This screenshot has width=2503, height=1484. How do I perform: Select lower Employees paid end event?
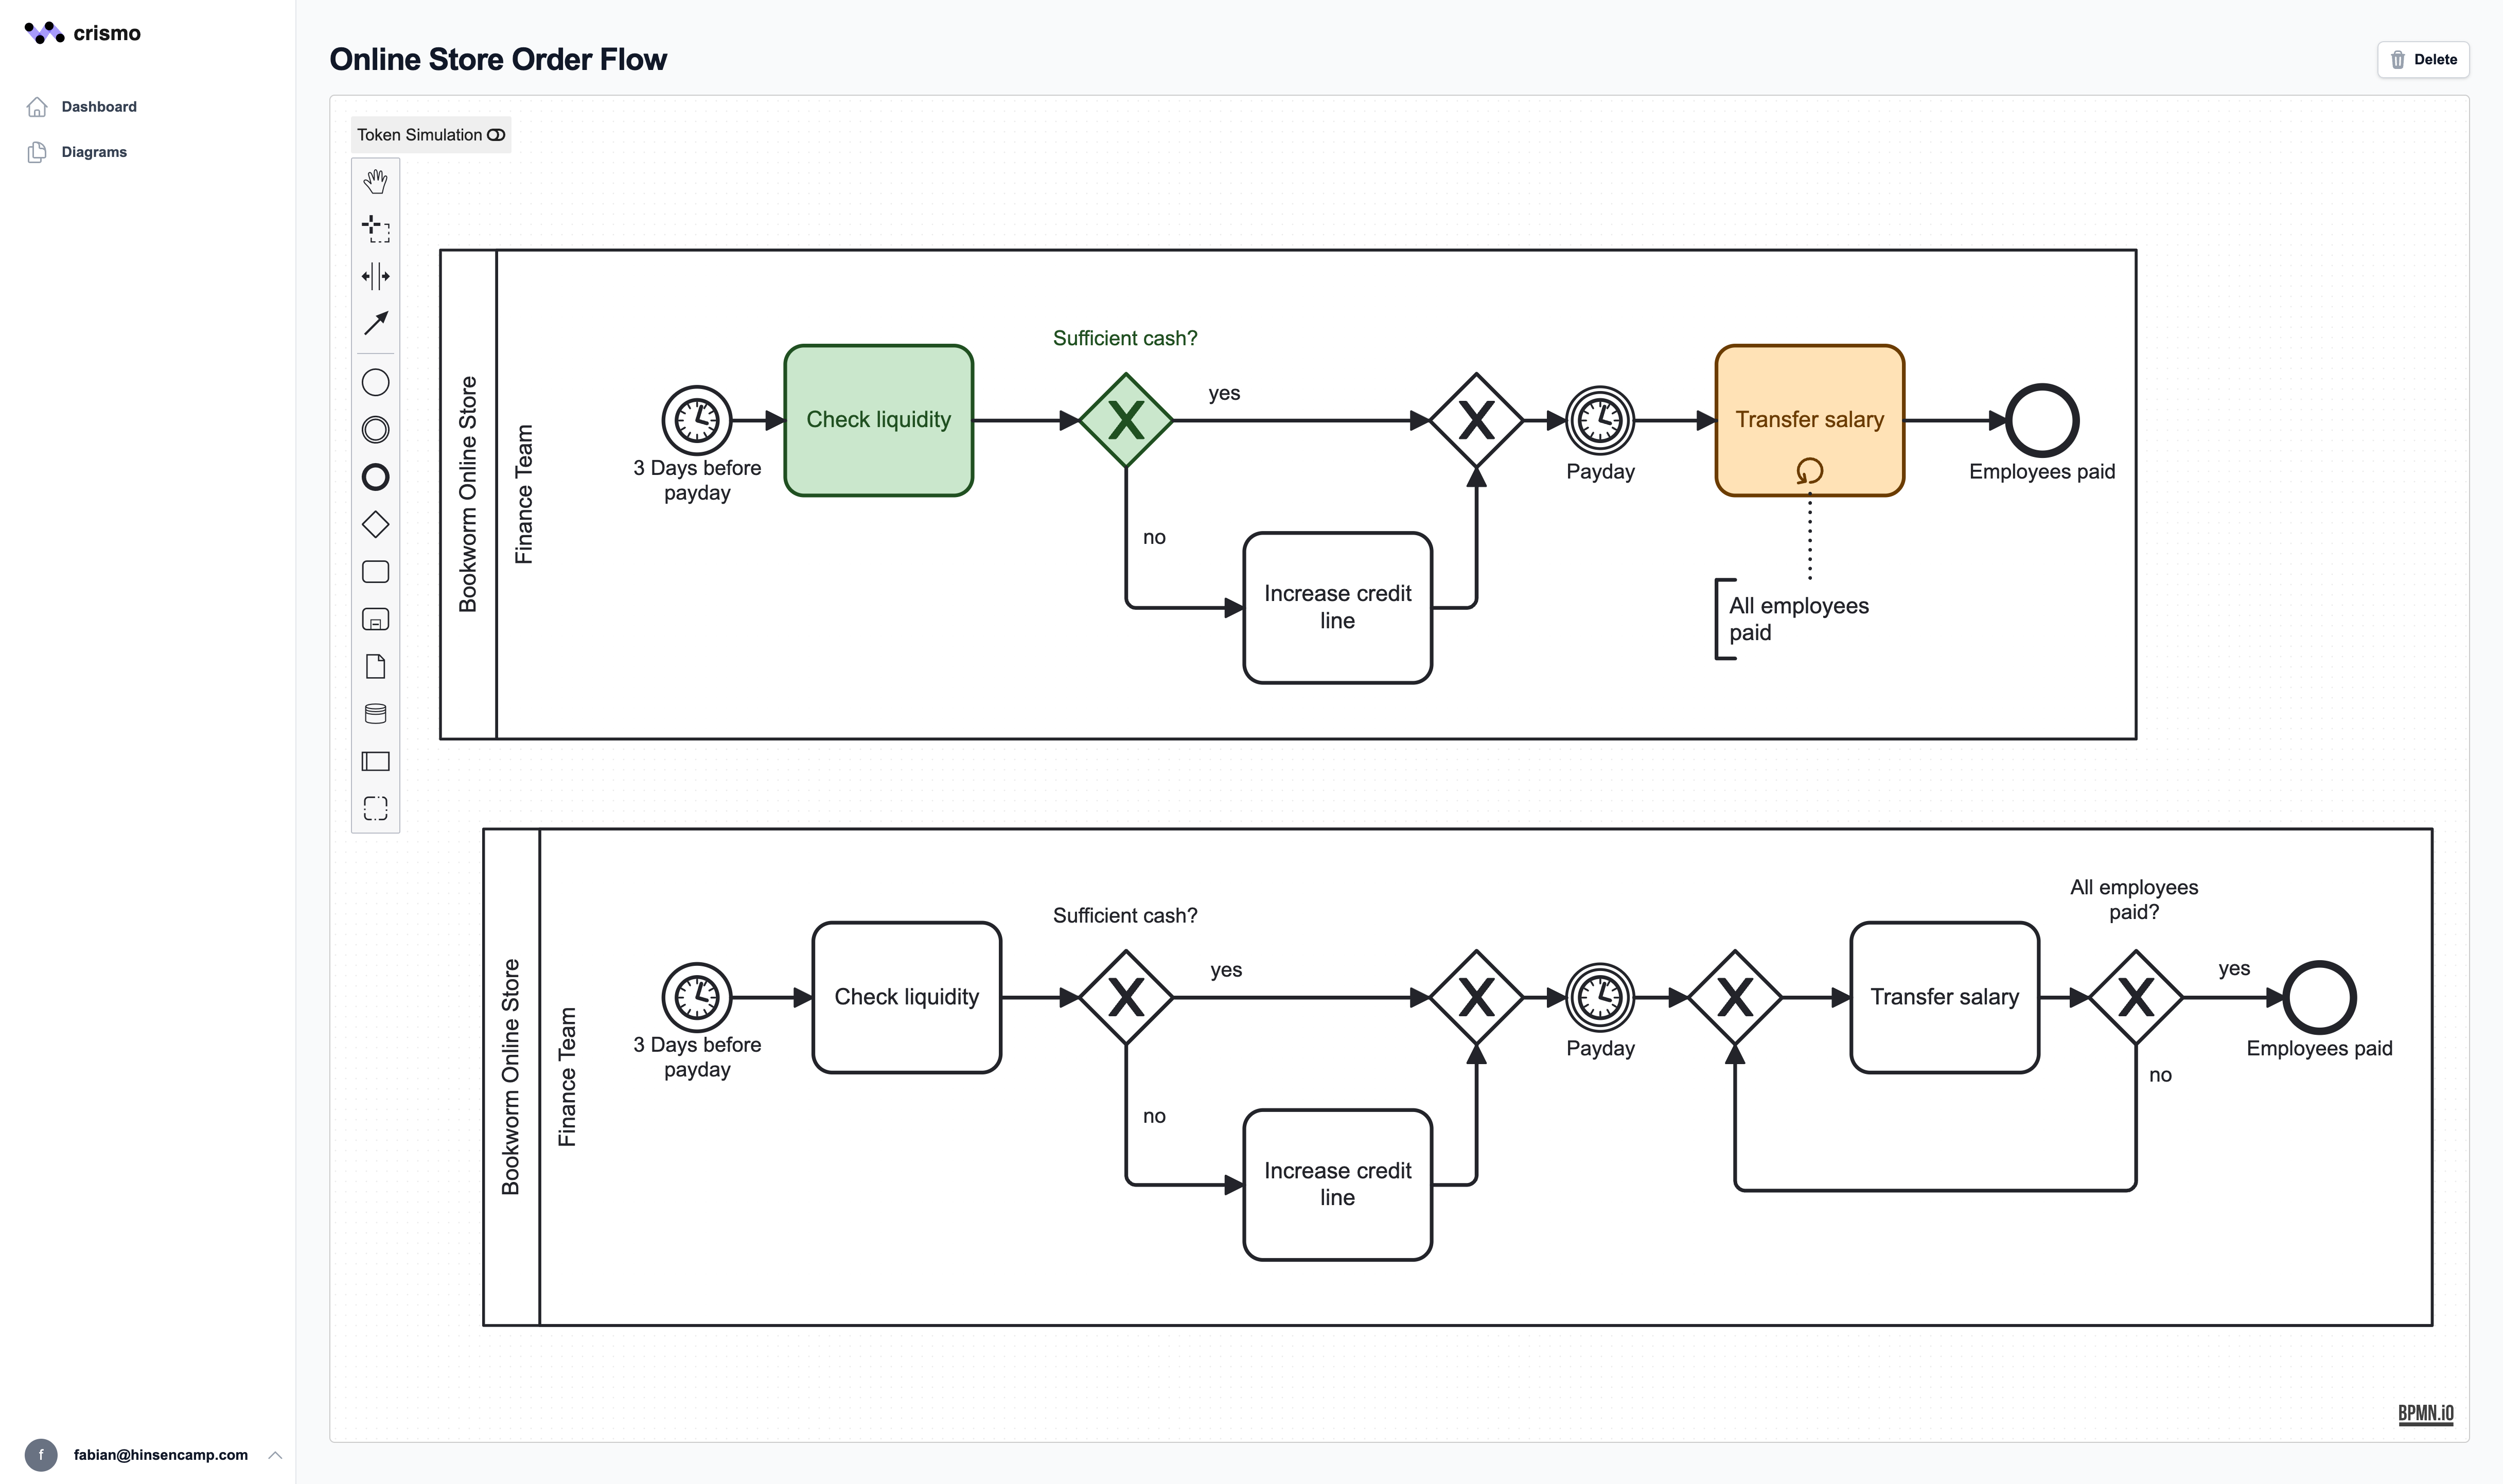coord(2319,997)
